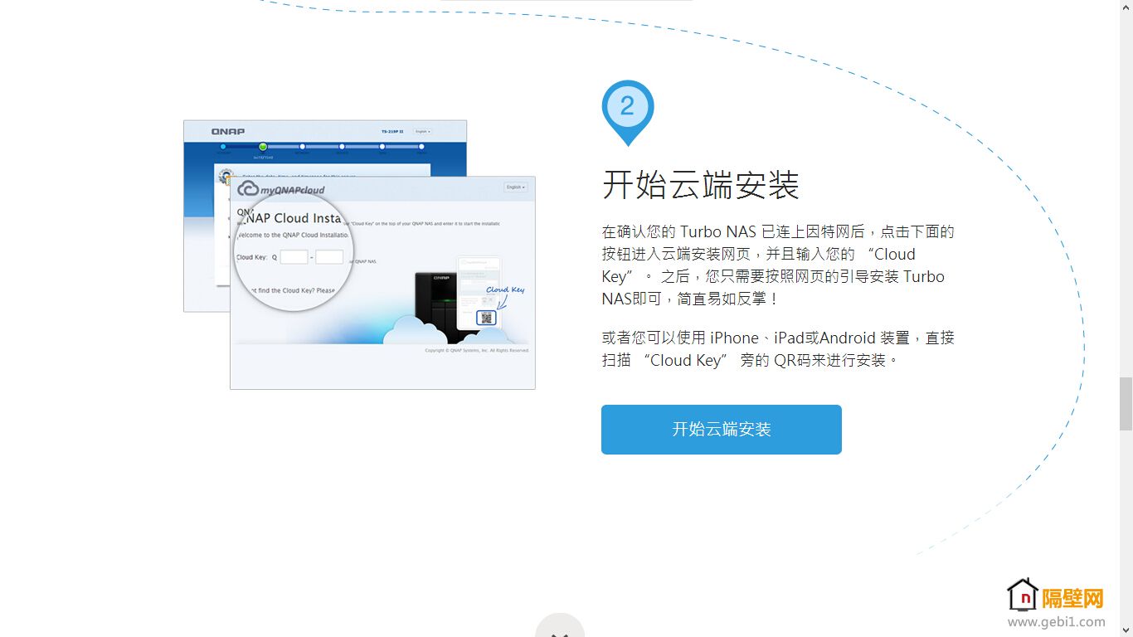Screen dimensions: 1133x637
Task: Click the paragraph starting with 在确认您的 Turbo NAS
Action: [778, 265]
